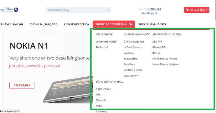The image size is (216, 113).
Task: Select In-Dash Stereos submenu item
Action: click(132, 47)
